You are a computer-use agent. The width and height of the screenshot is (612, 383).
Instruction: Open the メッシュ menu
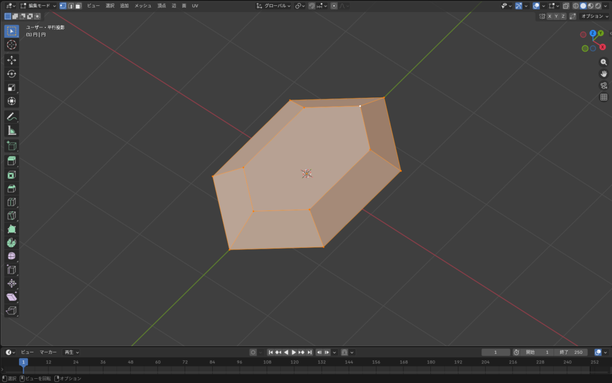point(143,5)
